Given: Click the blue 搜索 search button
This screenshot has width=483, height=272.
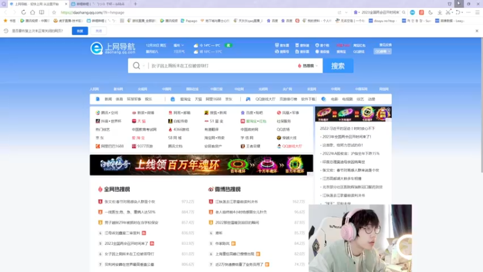Looking at the screenshot, I should 338,66.
